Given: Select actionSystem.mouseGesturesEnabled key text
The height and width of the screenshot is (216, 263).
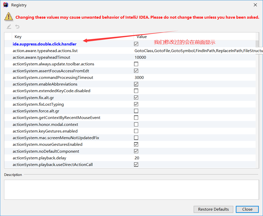Looking at the screenshot, I should [47, 145].
